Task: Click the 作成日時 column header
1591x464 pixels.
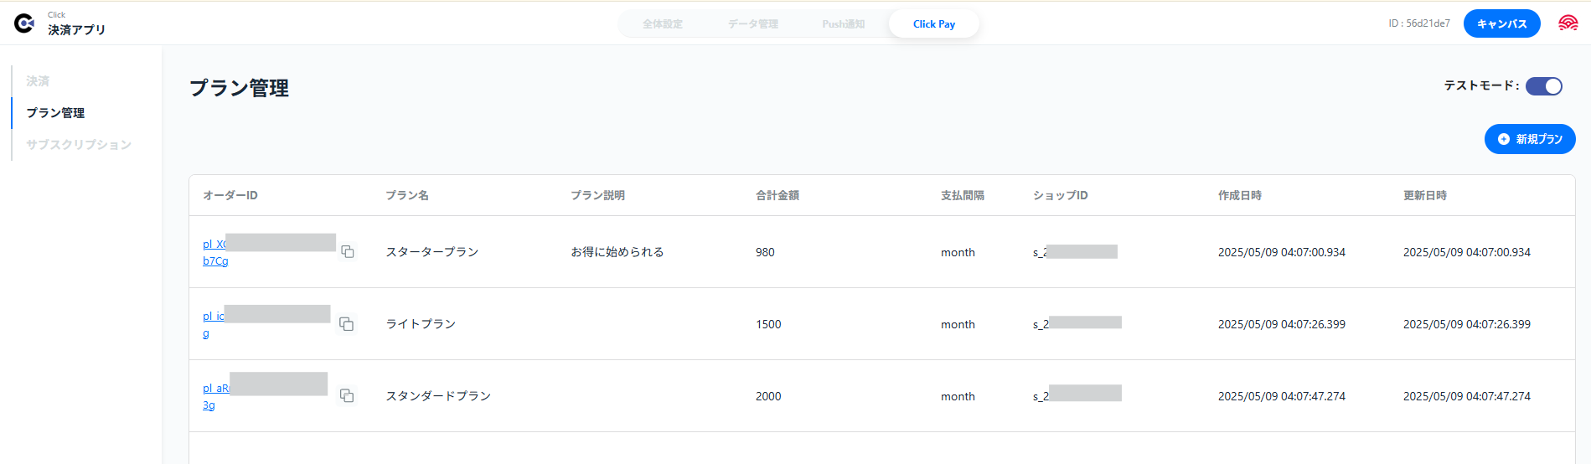Action: pyautogui.click(x=1240, y=195)
